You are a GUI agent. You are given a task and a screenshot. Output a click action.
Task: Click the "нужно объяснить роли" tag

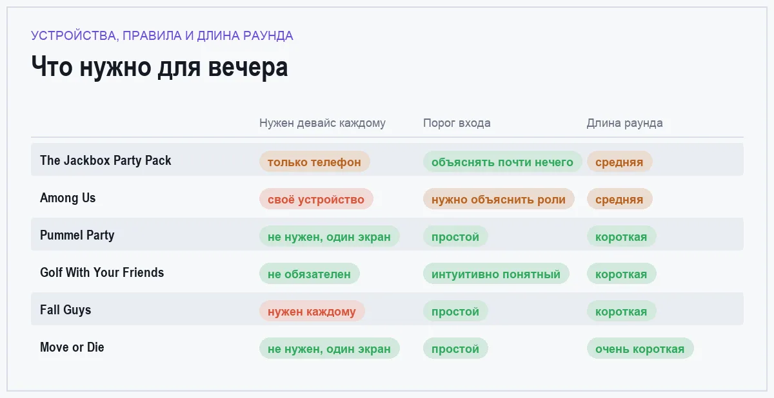499,199
